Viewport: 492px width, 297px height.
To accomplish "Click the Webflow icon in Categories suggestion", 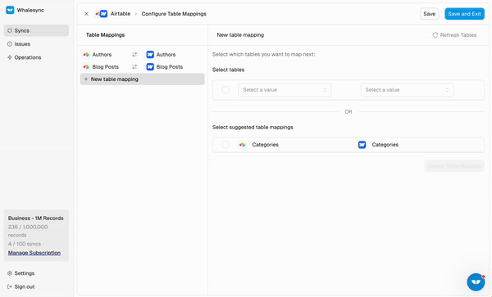I will pos(362,145).
